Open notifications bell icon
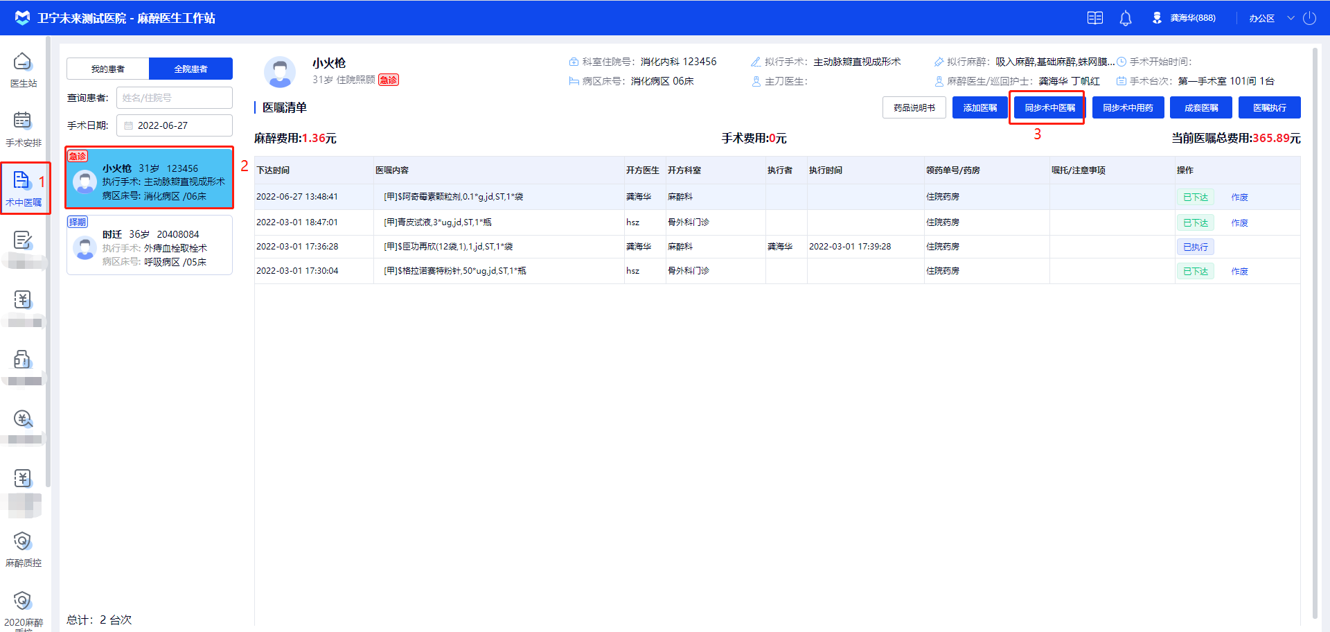 coord(1126,18)
